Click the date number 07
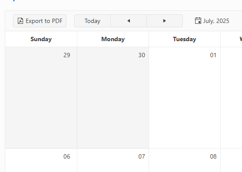 pyautogui.click(x=142, y=156)
